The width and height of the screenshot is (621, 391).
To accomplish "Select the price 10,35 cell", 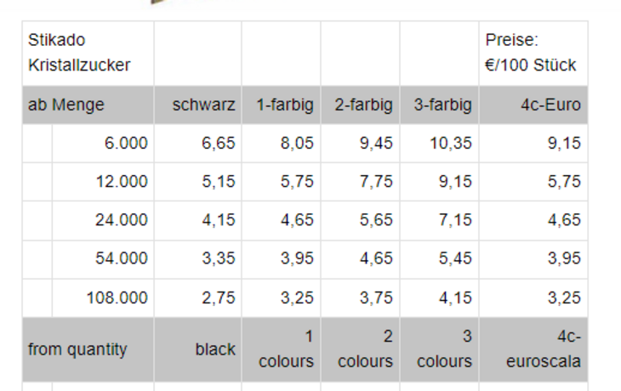I will [x=440, y=143].
